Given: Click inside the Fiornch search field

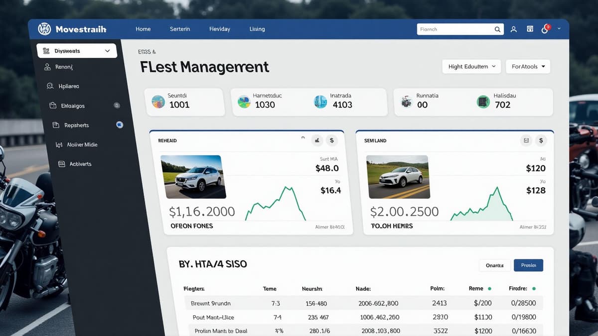Looking at the screenshot, I should (x=453, y=29).
